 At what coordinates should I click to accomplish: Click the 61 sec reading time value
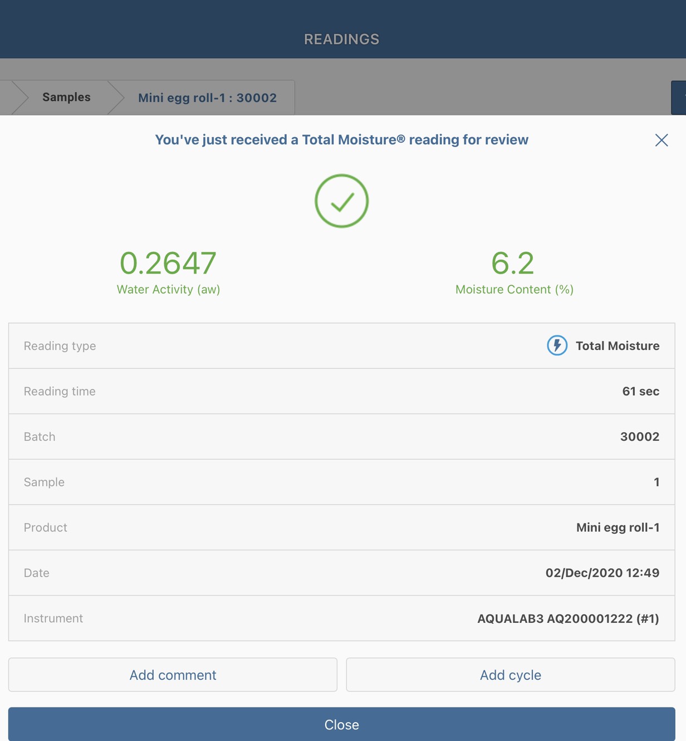coord(640,391)
